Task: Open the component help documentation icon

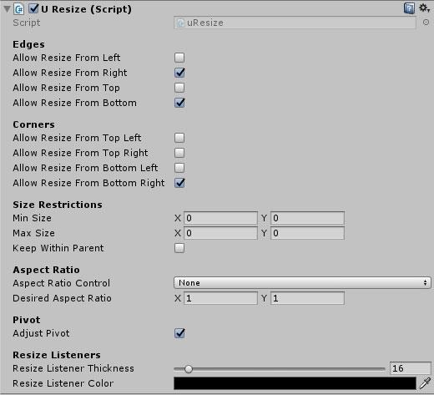Action: pyautogui.click(x=409, y=8)
